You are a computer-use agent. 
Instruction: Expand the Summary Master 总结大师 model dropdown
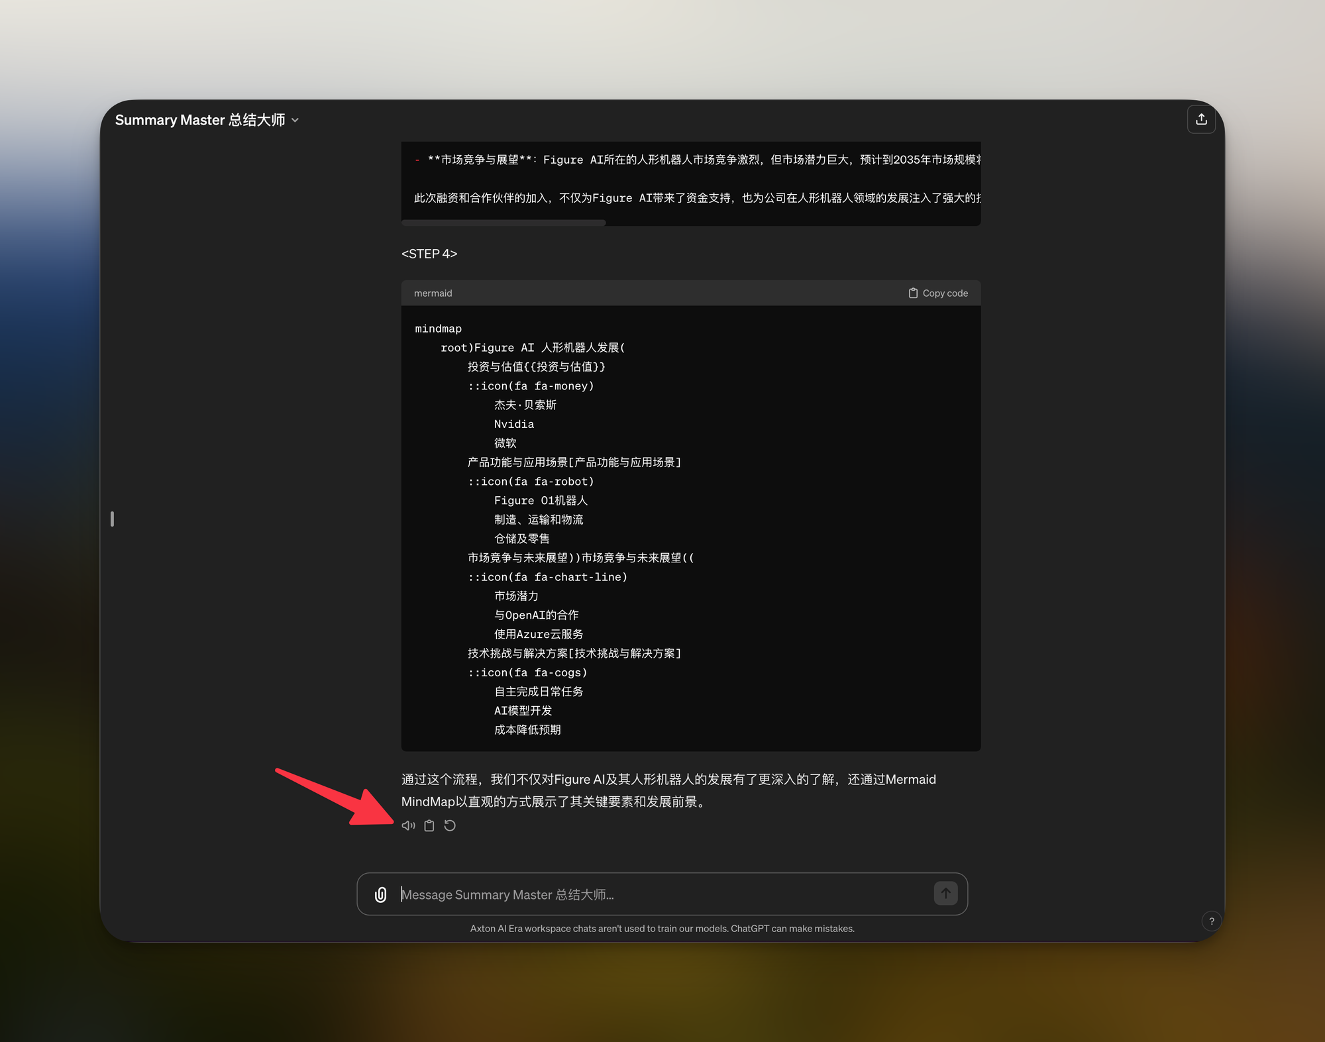[199, 120]
